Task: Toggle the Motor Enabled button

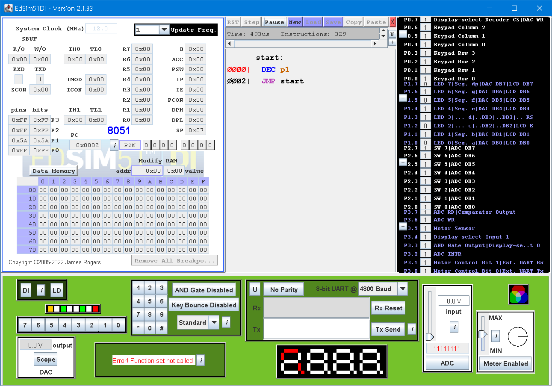Action: pos(506,364)
